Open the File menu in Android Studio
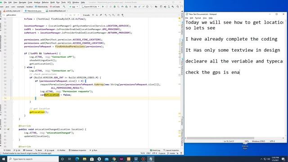288x162 pixels. coord(5,2)
